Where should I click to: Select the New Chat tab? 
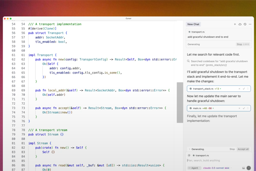[x=194, y=24]
